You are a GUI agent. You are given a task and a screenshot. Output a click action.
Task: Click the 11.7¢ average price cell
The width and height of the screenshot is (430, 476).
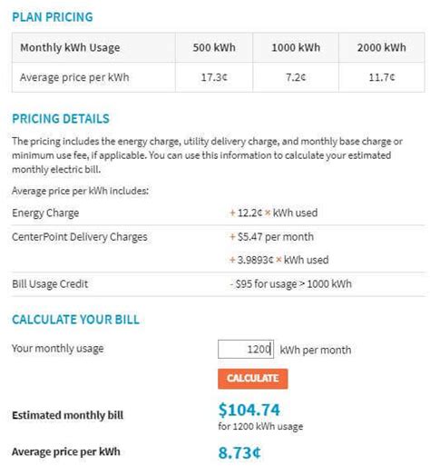point(382,77)
